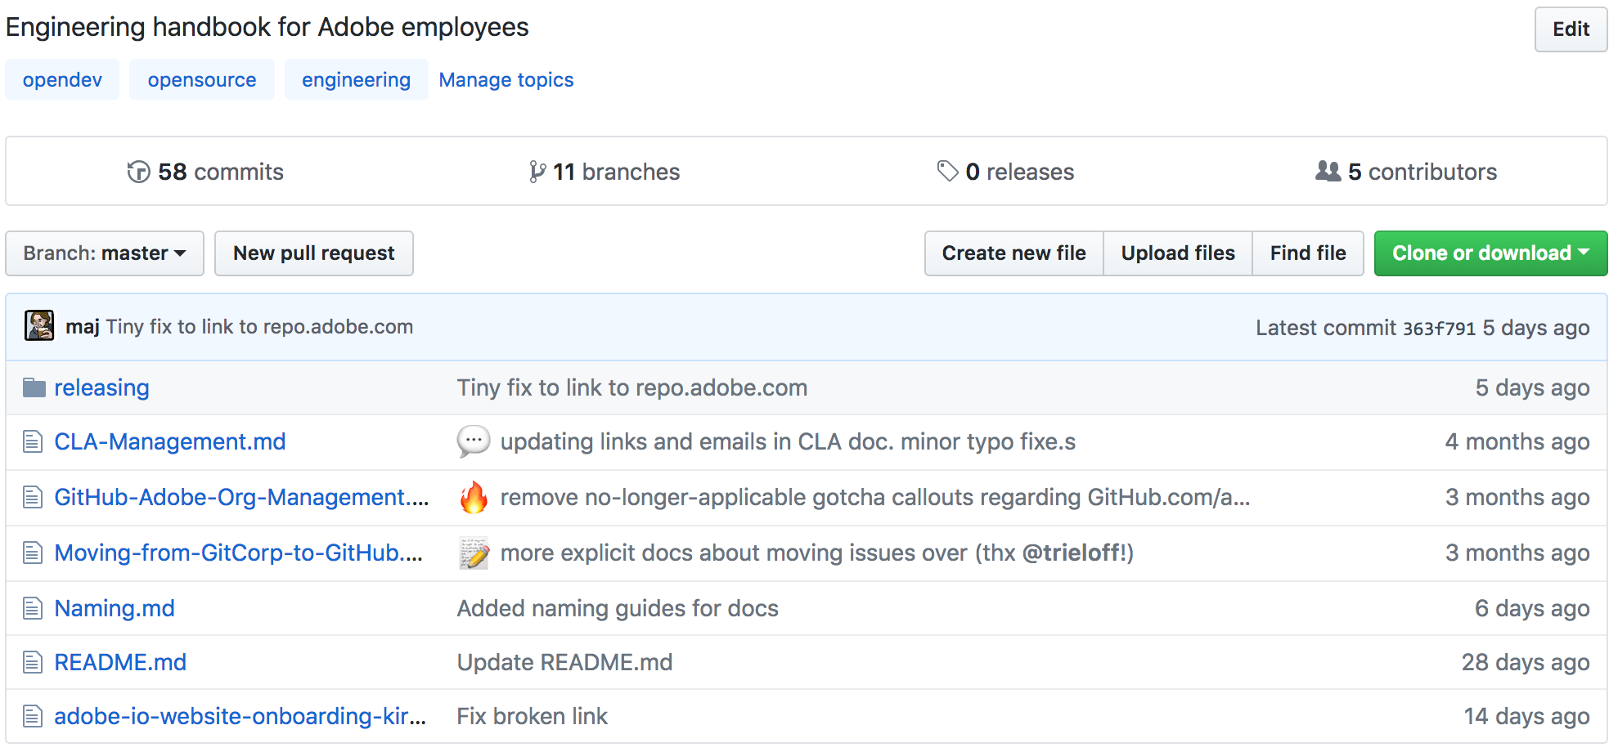This screenshot has height=752, width=1618.
Task: Click the contributors people icon
Action: pyautogui.click(x=1328, y=171)
